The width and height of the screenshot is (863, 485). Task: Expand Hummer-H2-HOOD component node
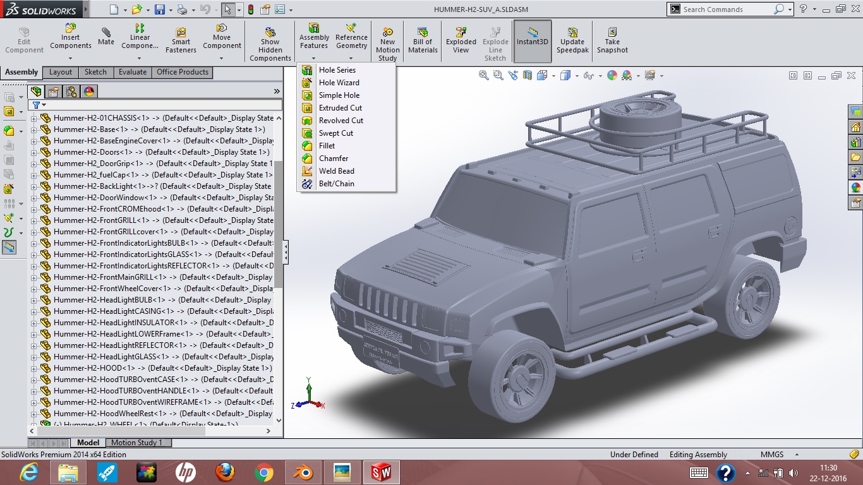click(x=34, y=368)
